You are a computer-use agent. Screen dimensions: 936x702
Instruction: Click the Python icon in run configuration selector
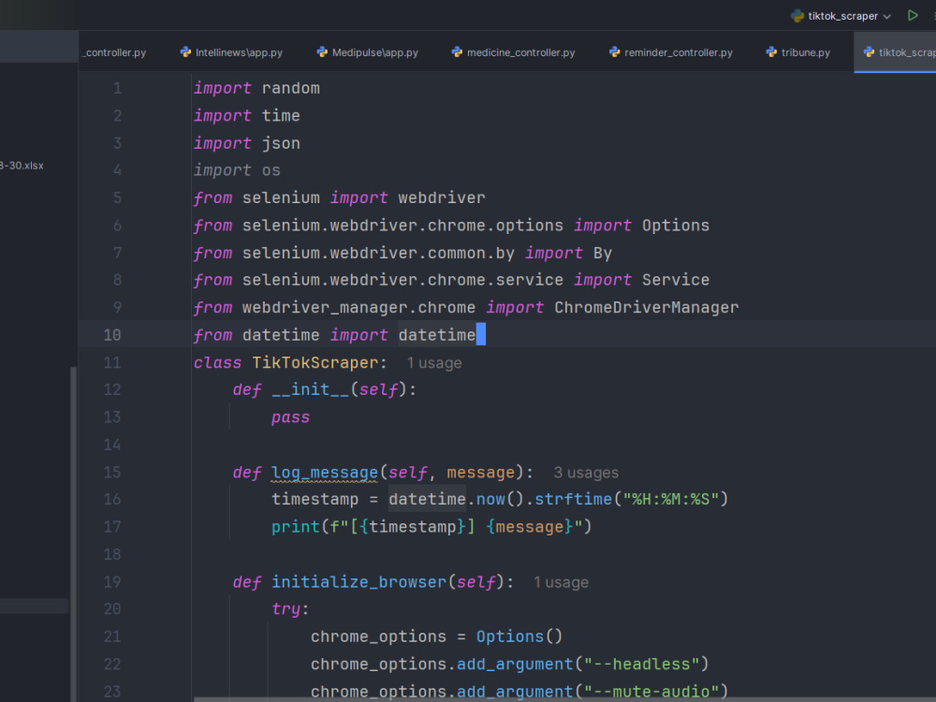point(797,16)
